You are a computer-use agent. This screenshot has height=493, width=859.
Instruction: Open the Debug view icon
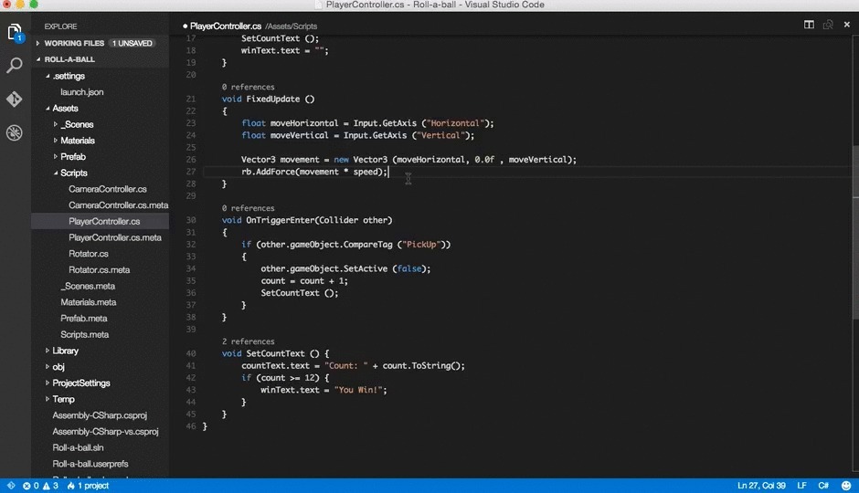tap(15, 132)
